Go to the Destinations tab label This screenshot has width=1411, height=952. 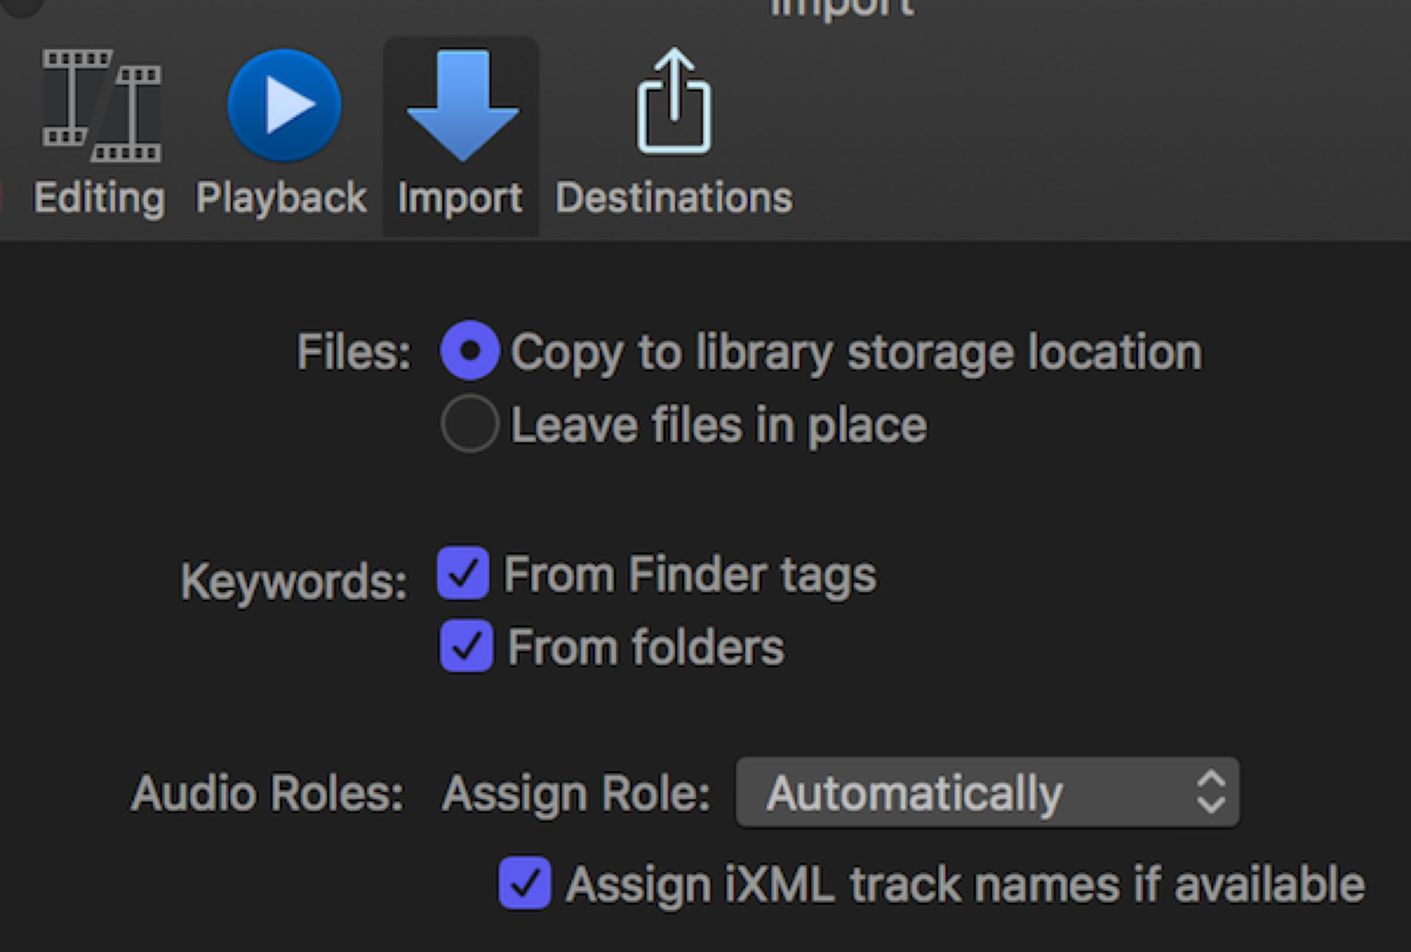pos(674,198)
